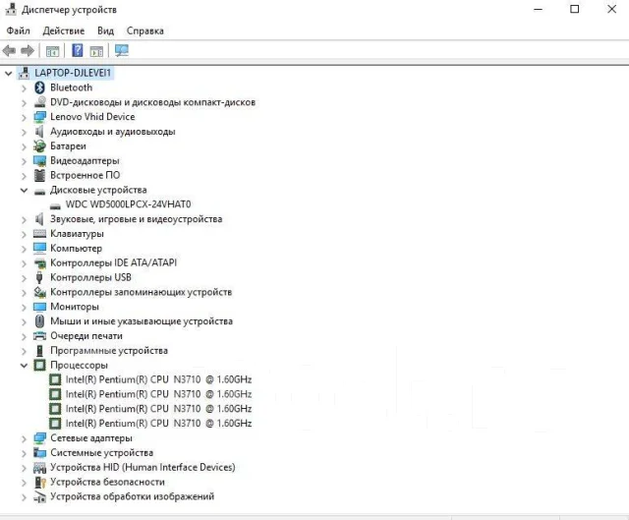Open the Вид menu

[105, 30]
